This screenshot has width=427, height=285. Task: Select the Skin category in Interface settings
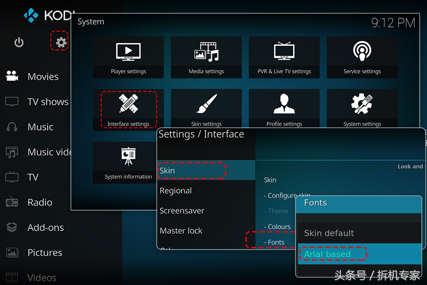pyautogui.click(x=206, y=170)
